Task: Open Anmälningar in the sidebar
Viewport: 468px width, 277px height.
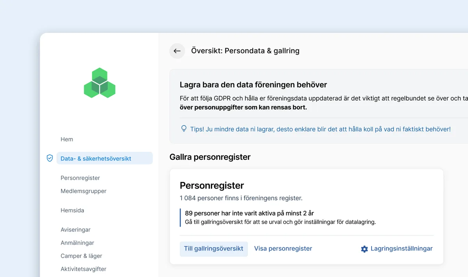Action: pyautogui.click(x=77, y=243)
